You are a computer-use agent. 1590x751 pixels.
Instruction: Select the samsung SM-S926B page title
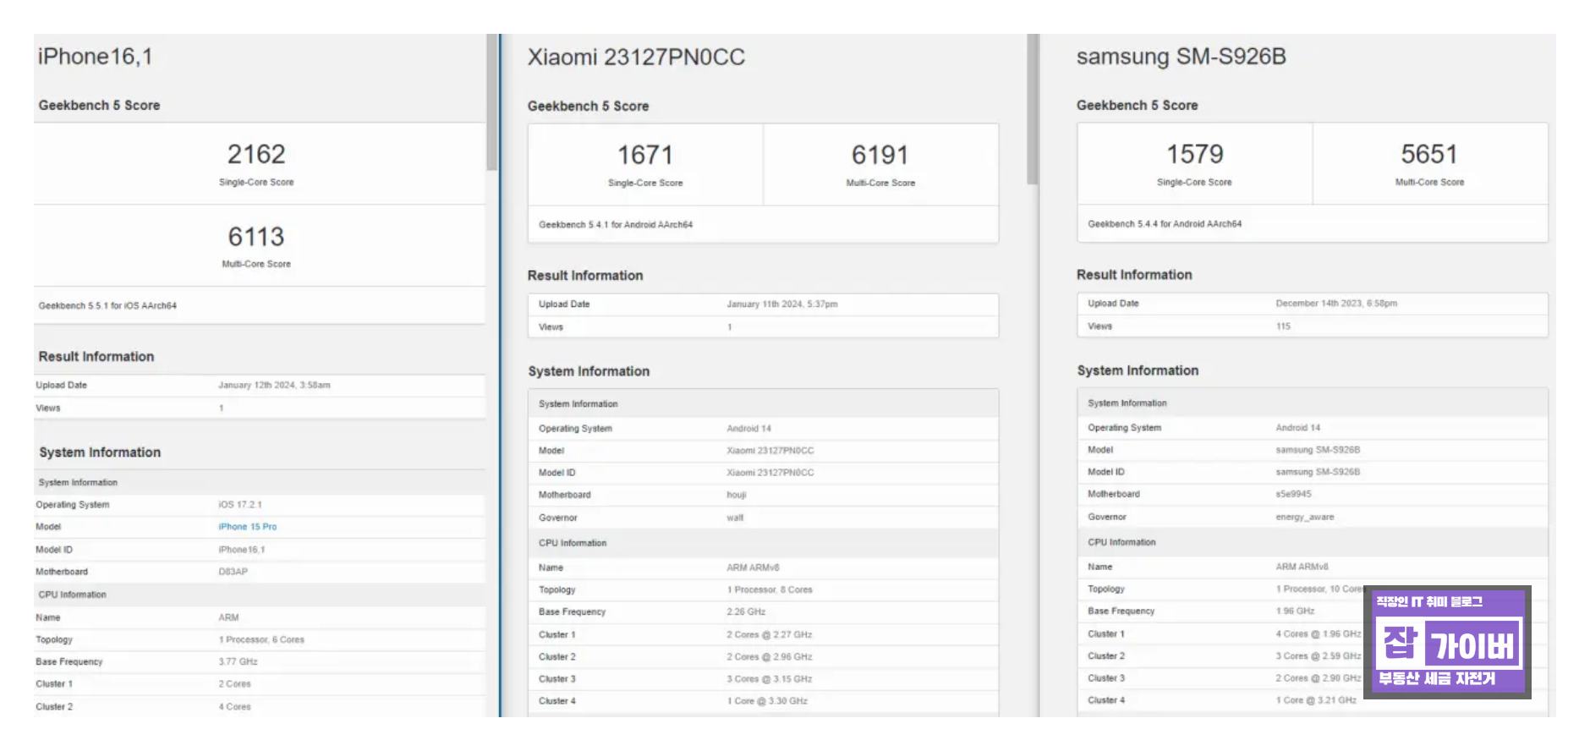point(1181,57)
